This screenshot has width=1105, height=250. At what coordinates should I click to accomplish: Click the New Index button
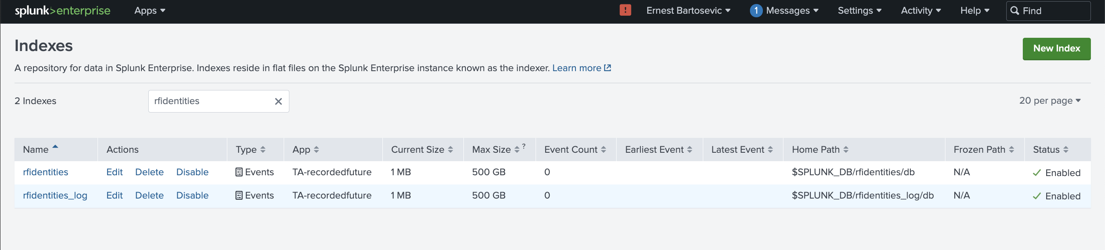(x=1056, y=48)
